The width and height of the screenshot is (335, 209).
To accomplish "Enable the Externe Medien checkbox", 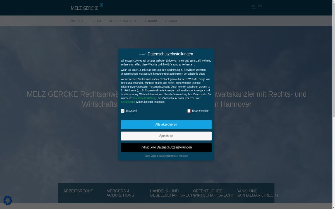I will pyautogui.click(x=189, y=111).
